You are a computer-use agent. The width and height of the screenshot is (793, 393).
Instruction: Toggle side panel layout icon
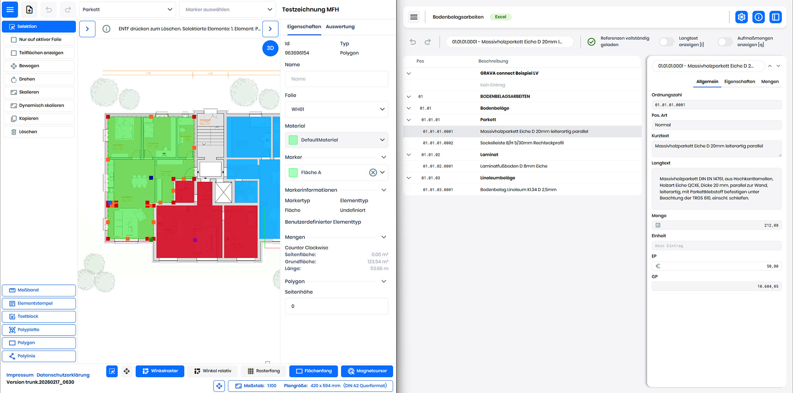776,17
